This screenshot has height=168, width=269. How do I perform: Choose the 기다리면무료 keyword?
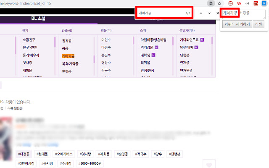pos(189,40)
